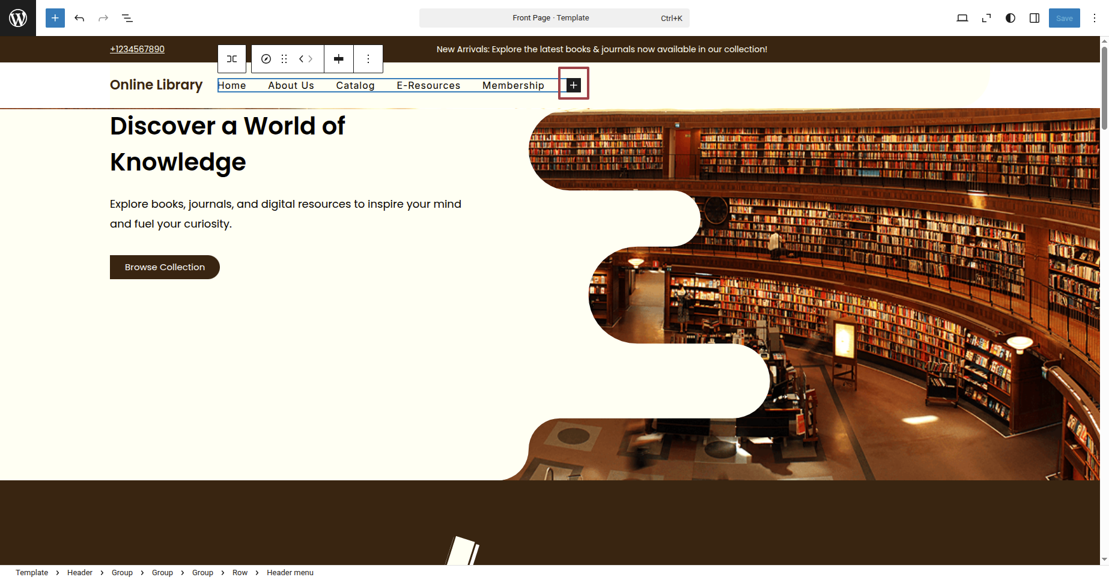Click the Navigation block compass icon
This screenshot has height=580, width=1109.
coord(266,59)
